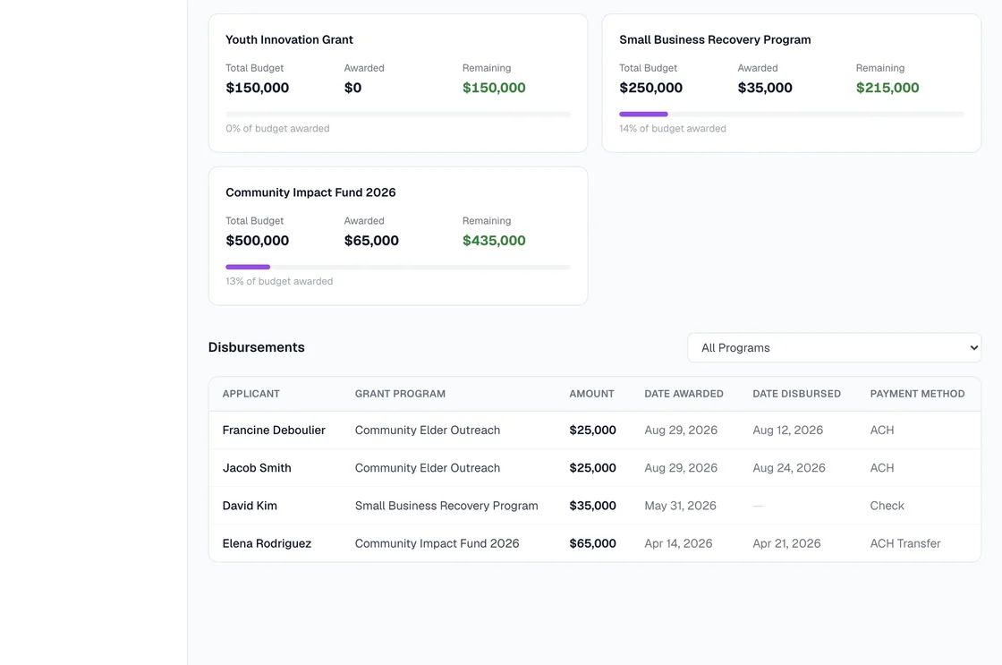Screen dimensions: 1002x665
Task: Click the 14% of budget awarded label
Action: [x=672, y=129]
